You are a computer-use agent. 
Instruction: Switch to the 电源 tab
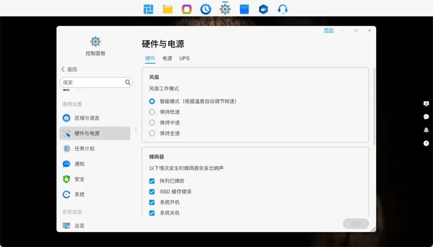(167, 59)
